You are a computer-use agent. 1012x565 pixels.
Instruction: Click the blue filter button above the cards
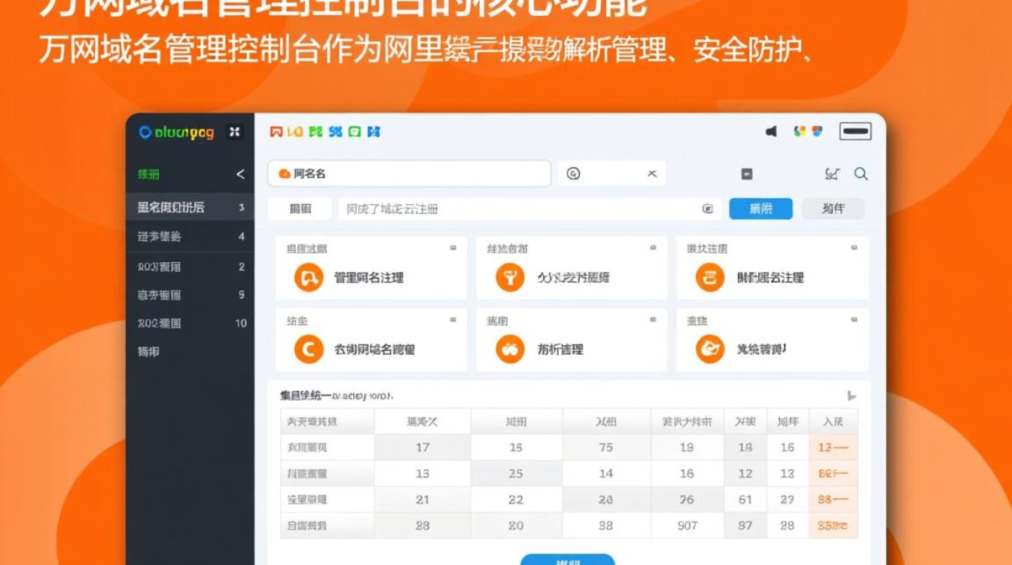click(x=761, y=209)
